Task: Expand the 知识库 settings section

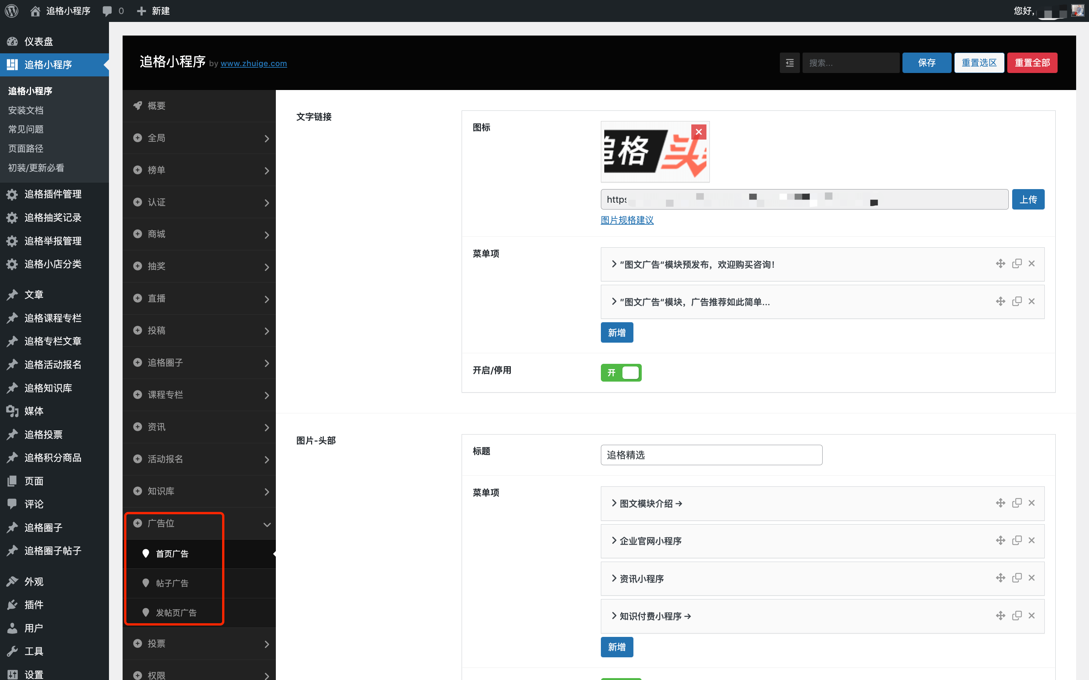Action: click(x=199, y=492)
